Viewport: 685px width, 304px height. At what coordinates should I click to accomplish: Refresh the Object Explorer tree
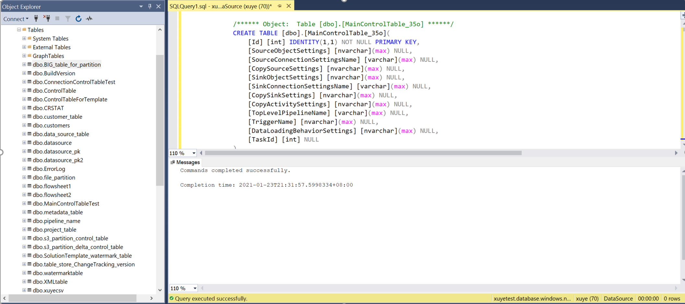click(x=78, y=18)
